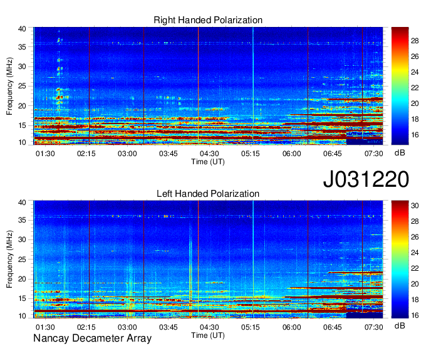Viewport: 426px width, 346px height.
Task: Click 24 dB mark on left-handed colorbar
Action: (x=415, y=253)
